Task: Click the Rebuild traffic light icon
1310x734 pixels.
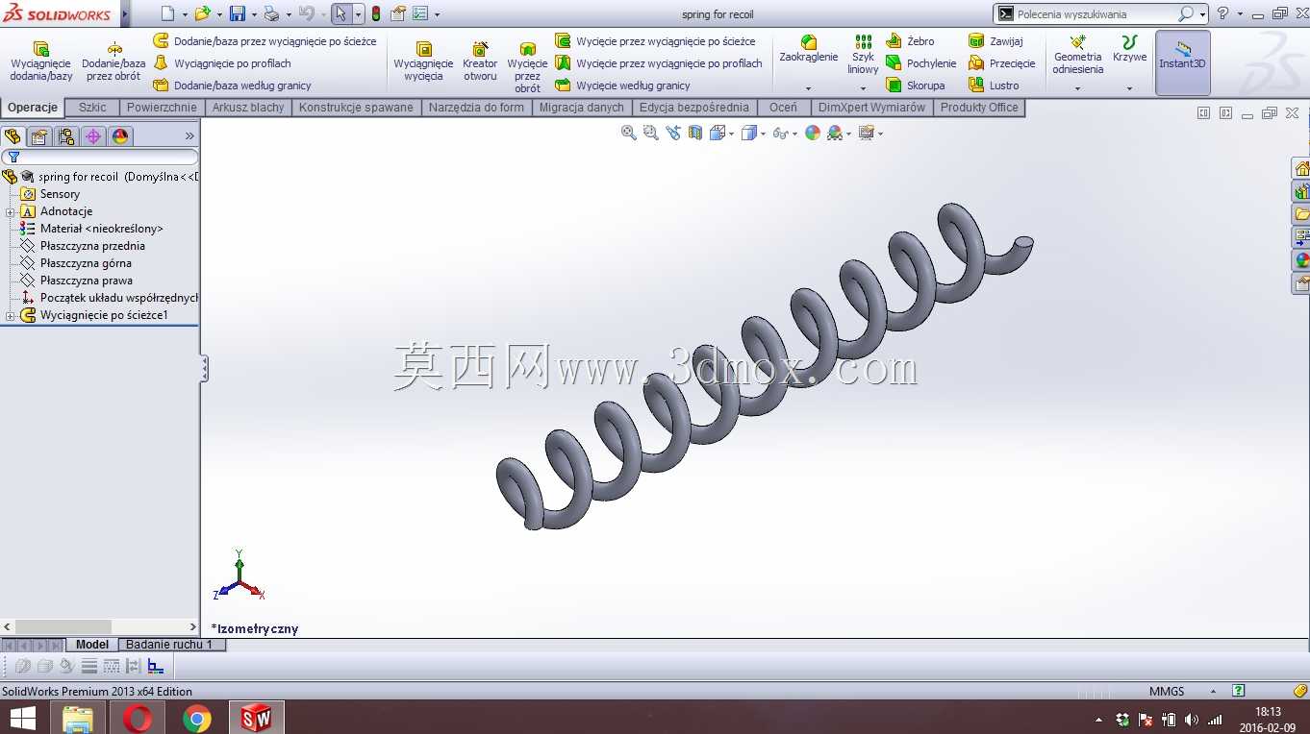Action: coord(375,13)
